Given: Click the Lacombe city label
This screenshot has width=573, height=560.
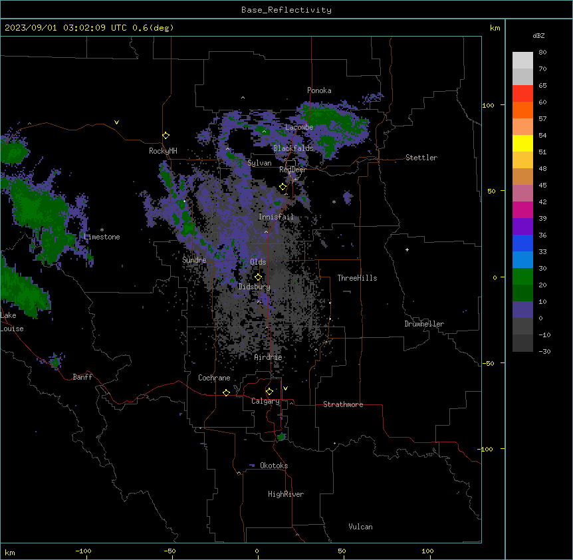Looking at the screenshot, I should click(x=299, y=127).
